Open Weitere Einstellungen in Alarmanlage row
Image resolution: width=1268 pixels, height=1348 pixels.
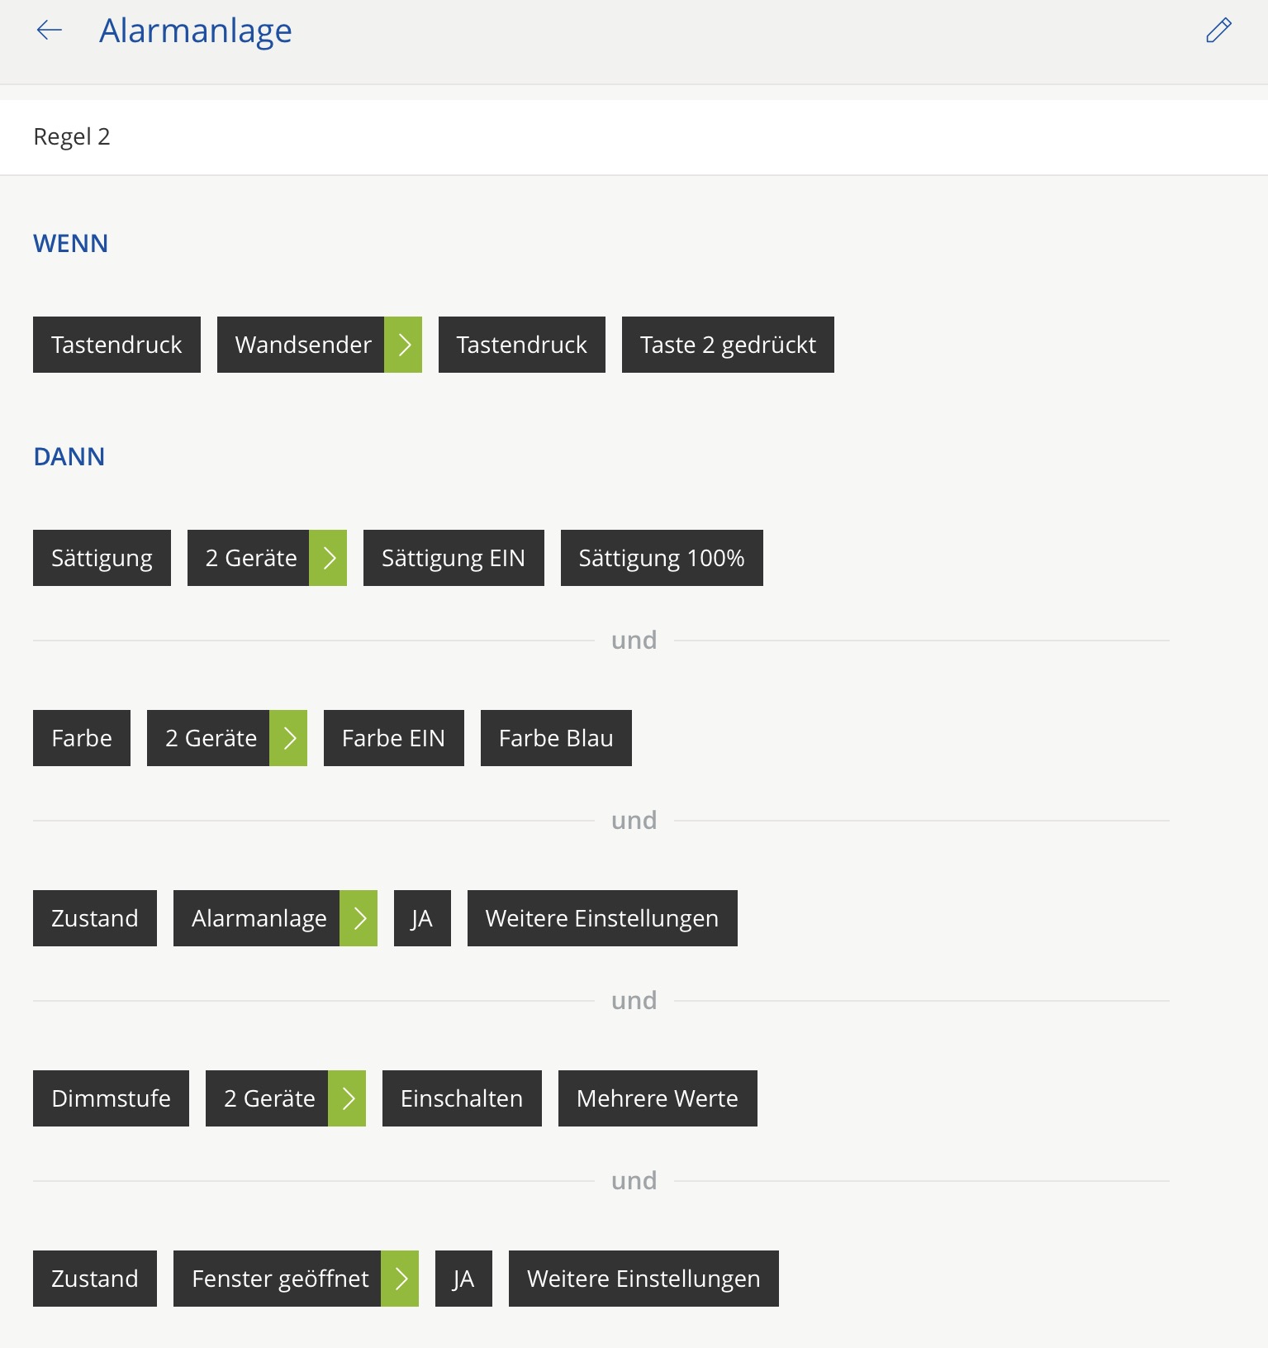click(x=602, y=918)
